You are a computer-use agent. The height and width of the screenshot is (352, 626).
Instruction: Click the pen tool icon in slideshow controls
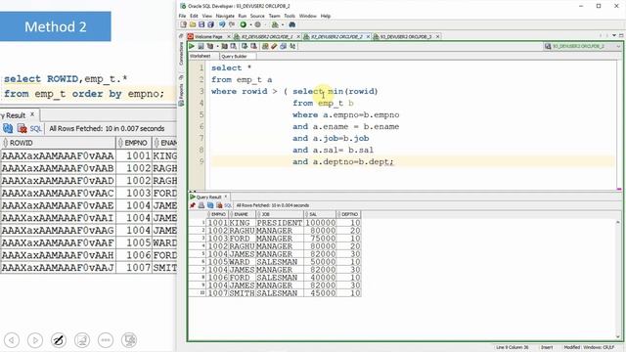59,340
